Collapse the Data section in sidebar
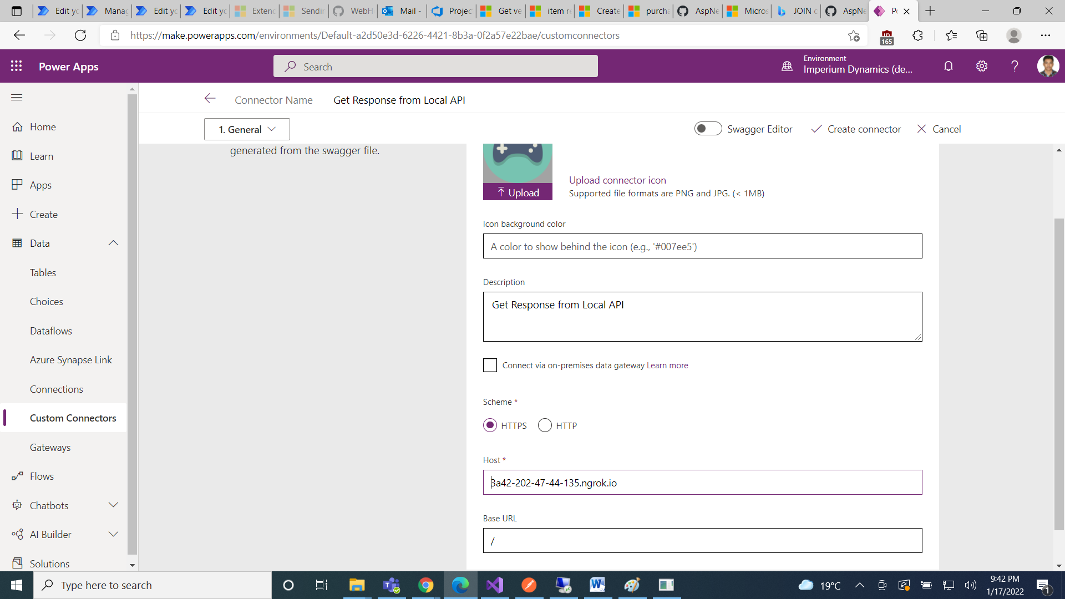Screen dimensions: 1065x599 pos(113,243)
